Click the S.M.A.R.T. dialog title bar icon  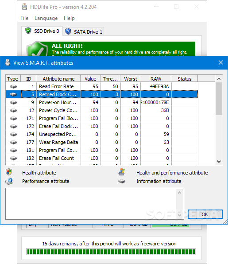pyautogui.click(x=8, y=62)
